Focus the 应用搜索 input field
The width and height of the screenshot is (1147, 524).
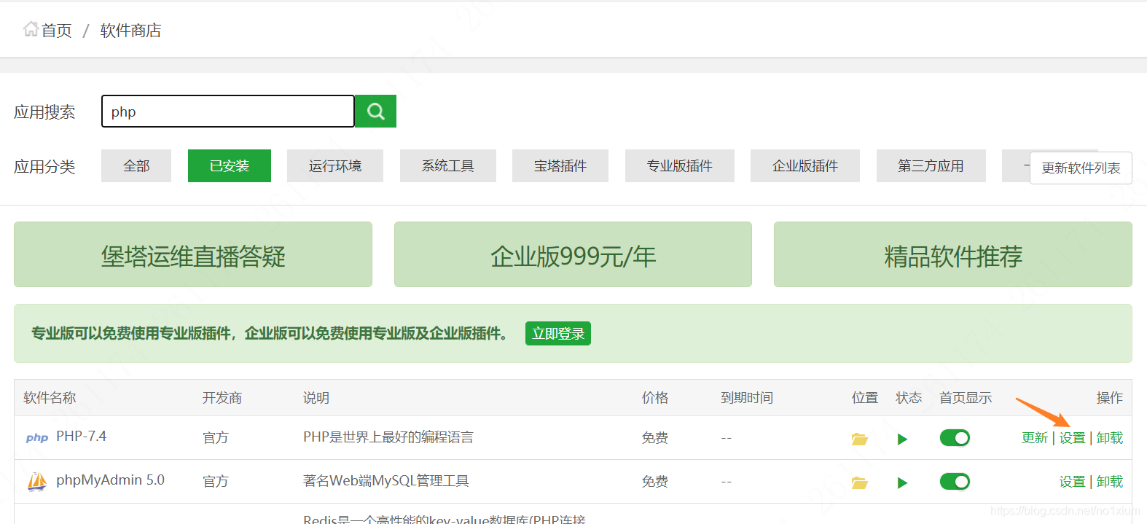(x=228, y=112)
